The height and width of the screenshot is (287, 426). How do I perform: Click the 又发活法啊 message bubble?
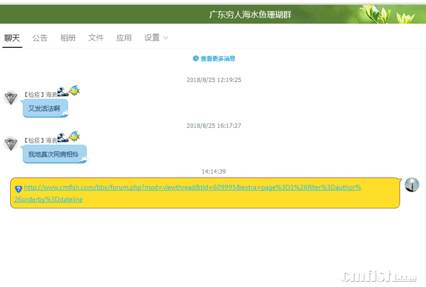point(44,108)
